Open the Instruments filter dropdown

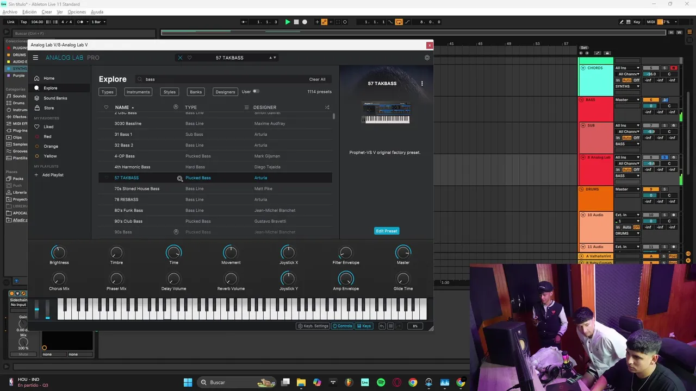138,92
